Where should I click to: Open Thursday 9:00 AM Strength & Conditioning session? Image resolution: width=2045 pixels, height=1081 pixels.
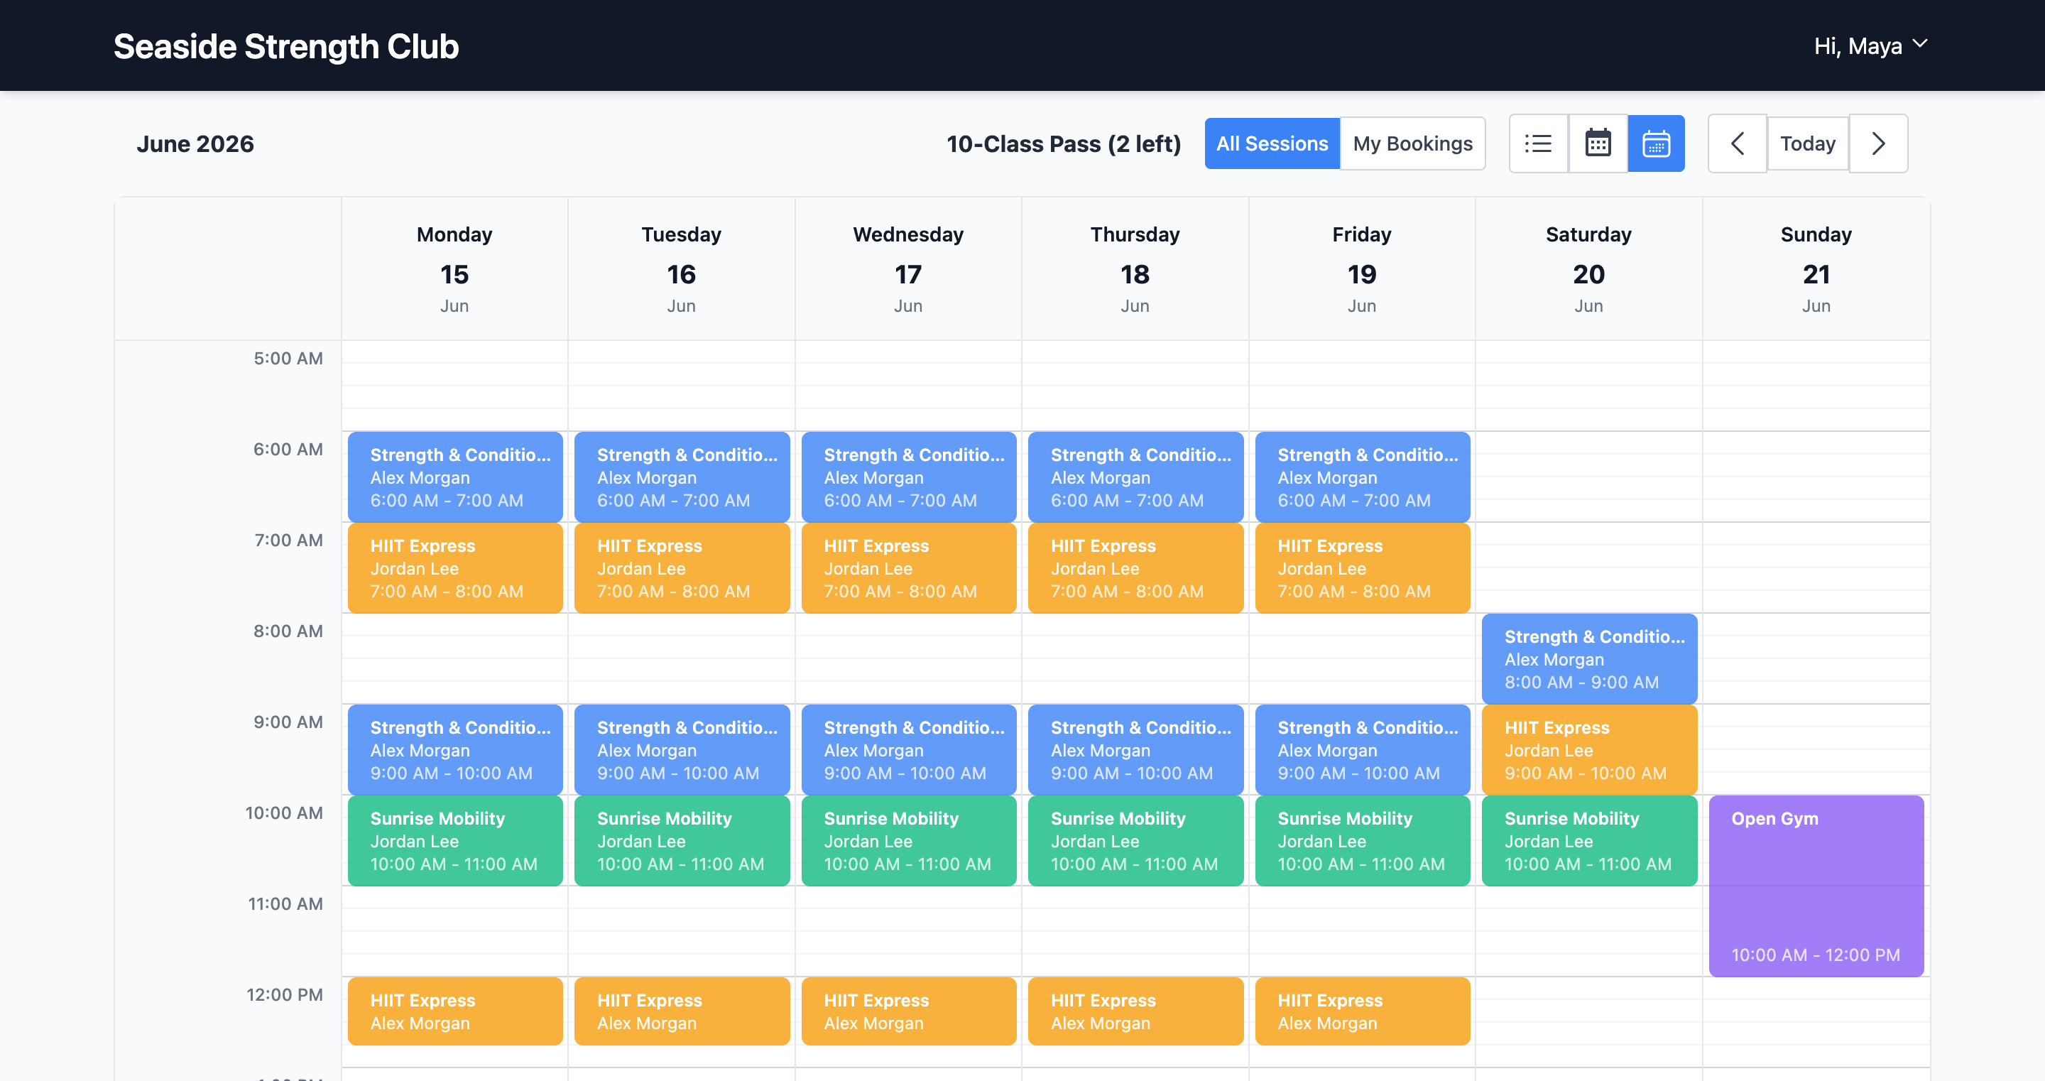[x=1135, y=750]
